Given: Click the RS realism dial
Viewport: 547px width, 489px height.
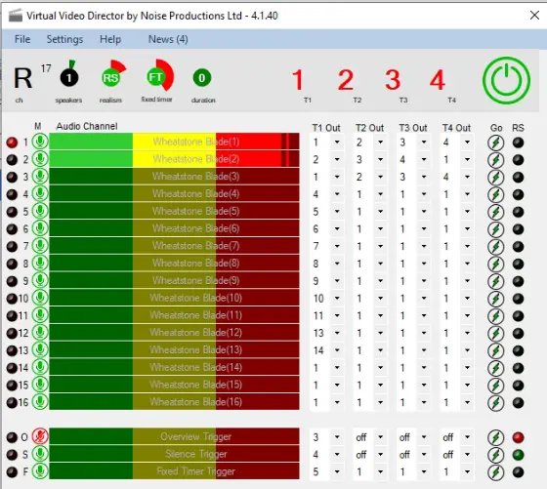Looking at the screenshot, I should coord(112,74).
